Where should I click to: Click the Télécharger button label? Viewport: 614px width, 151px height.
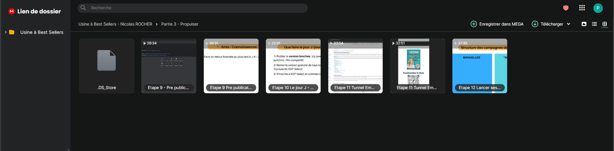pyautogui.click(x=552, y=24)
